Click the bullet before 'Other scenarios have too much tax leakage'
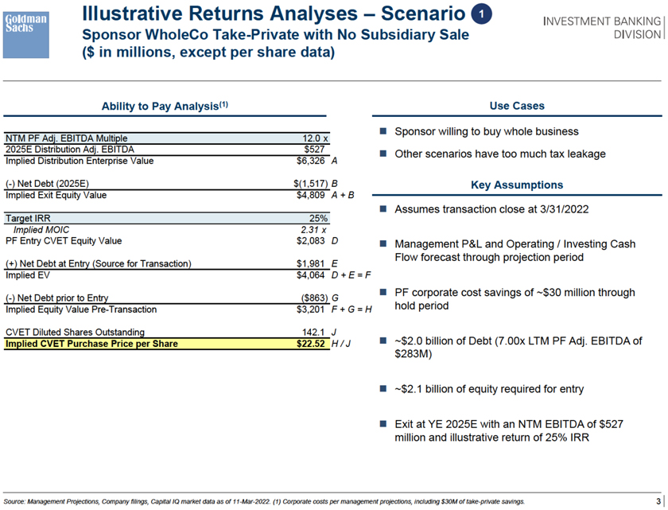The width and height of the screenshot is (668, 510). click(x=383, y=154)
